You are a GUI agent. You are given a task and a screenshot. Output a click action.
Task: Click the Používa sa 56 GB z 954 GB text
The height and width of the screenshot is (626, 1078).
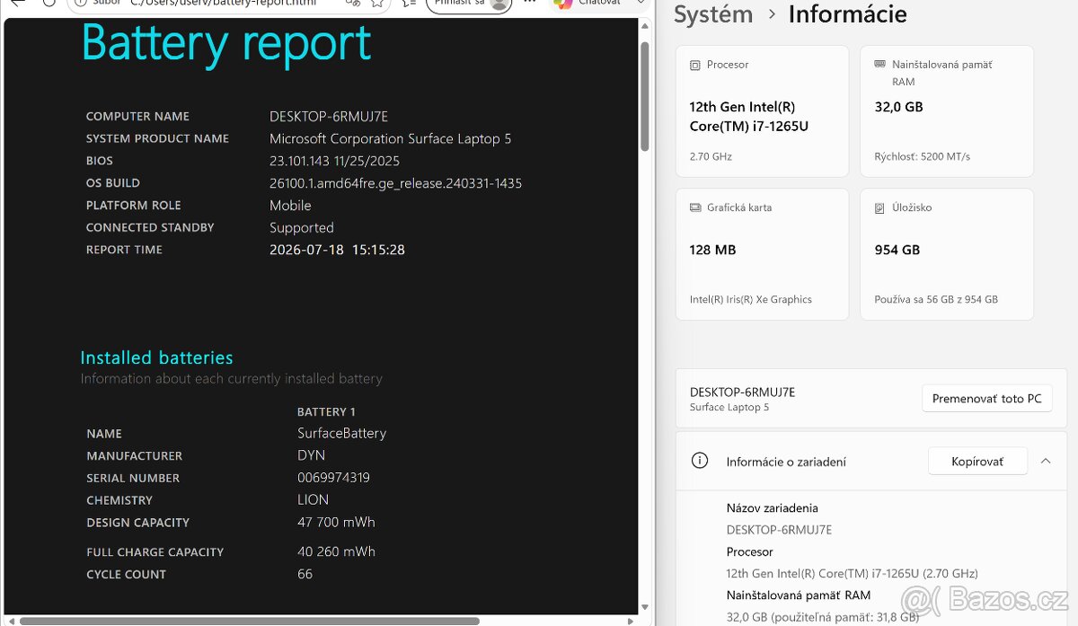pos(936,299)
